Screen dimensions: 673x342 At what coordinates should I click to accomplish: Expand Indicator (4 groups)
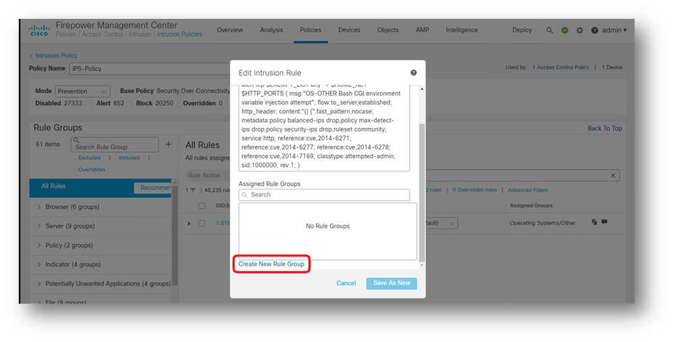(39, 265)
